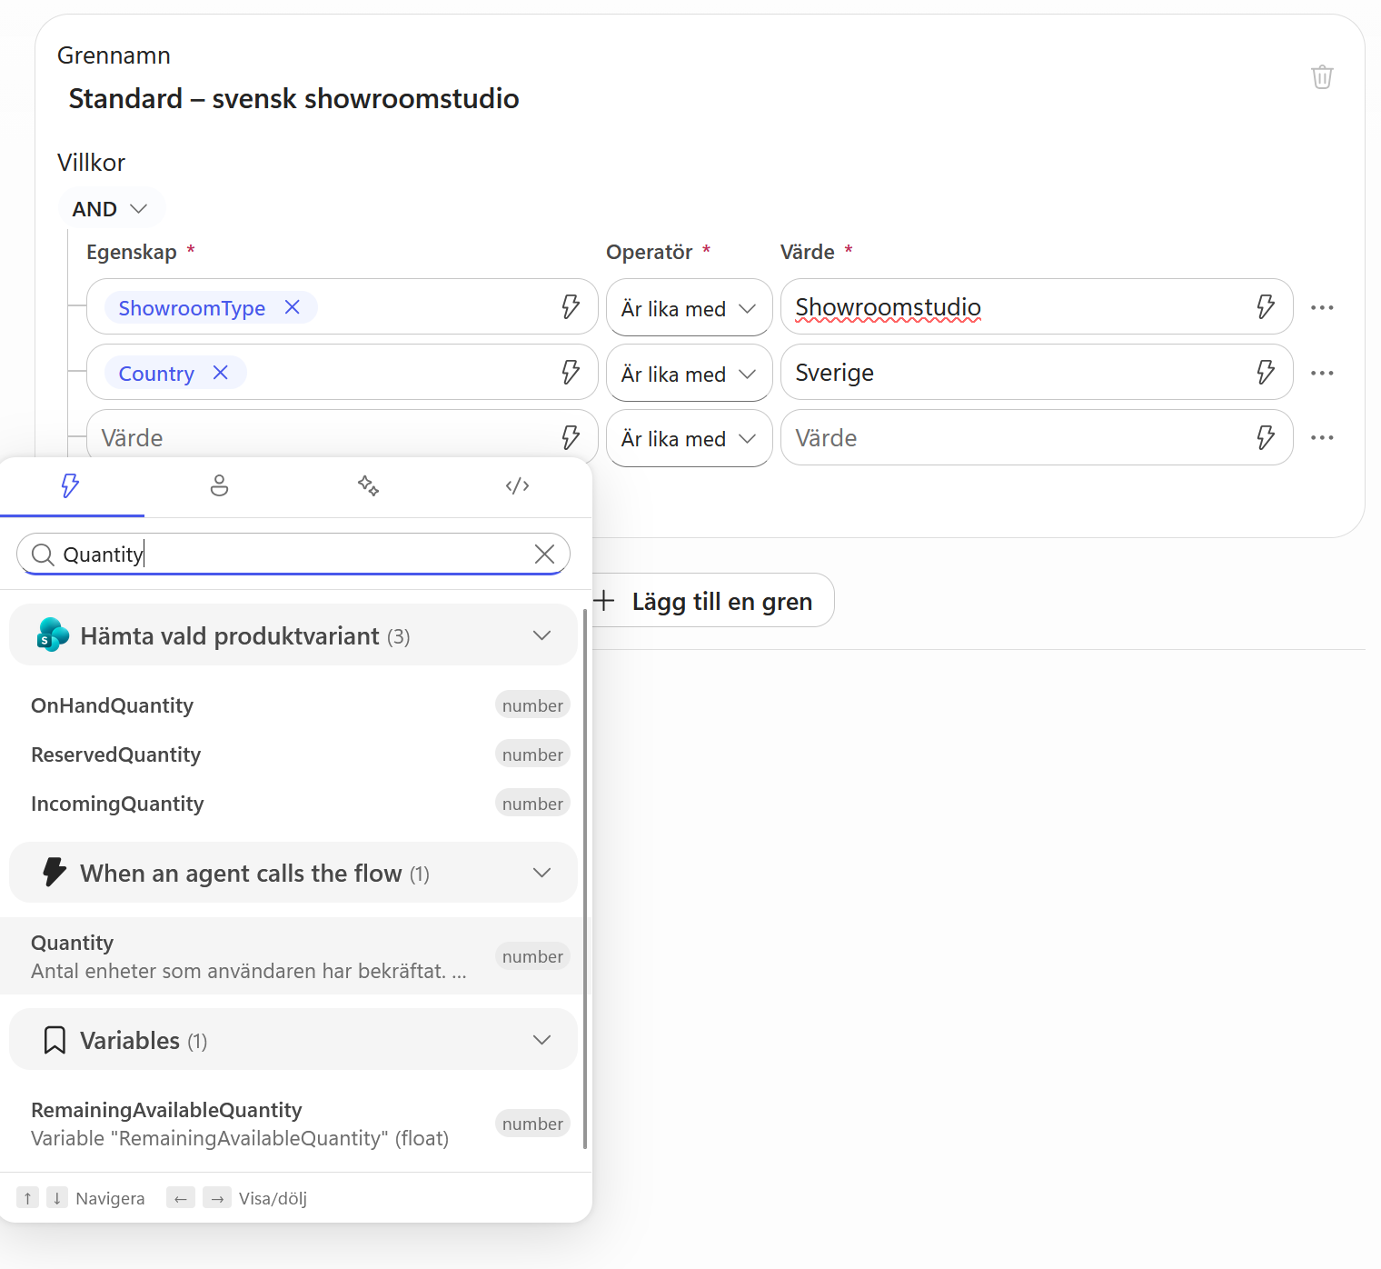Switch to the expression code tab
The image size is (1381, 1269).
tap(517, 486)
